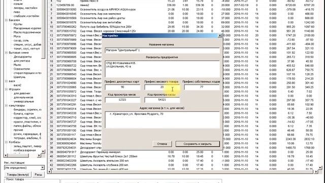Viewport: 325px width, 183px height.
Task: Select the бумага, картон tree category
Action: pos(23,114)
